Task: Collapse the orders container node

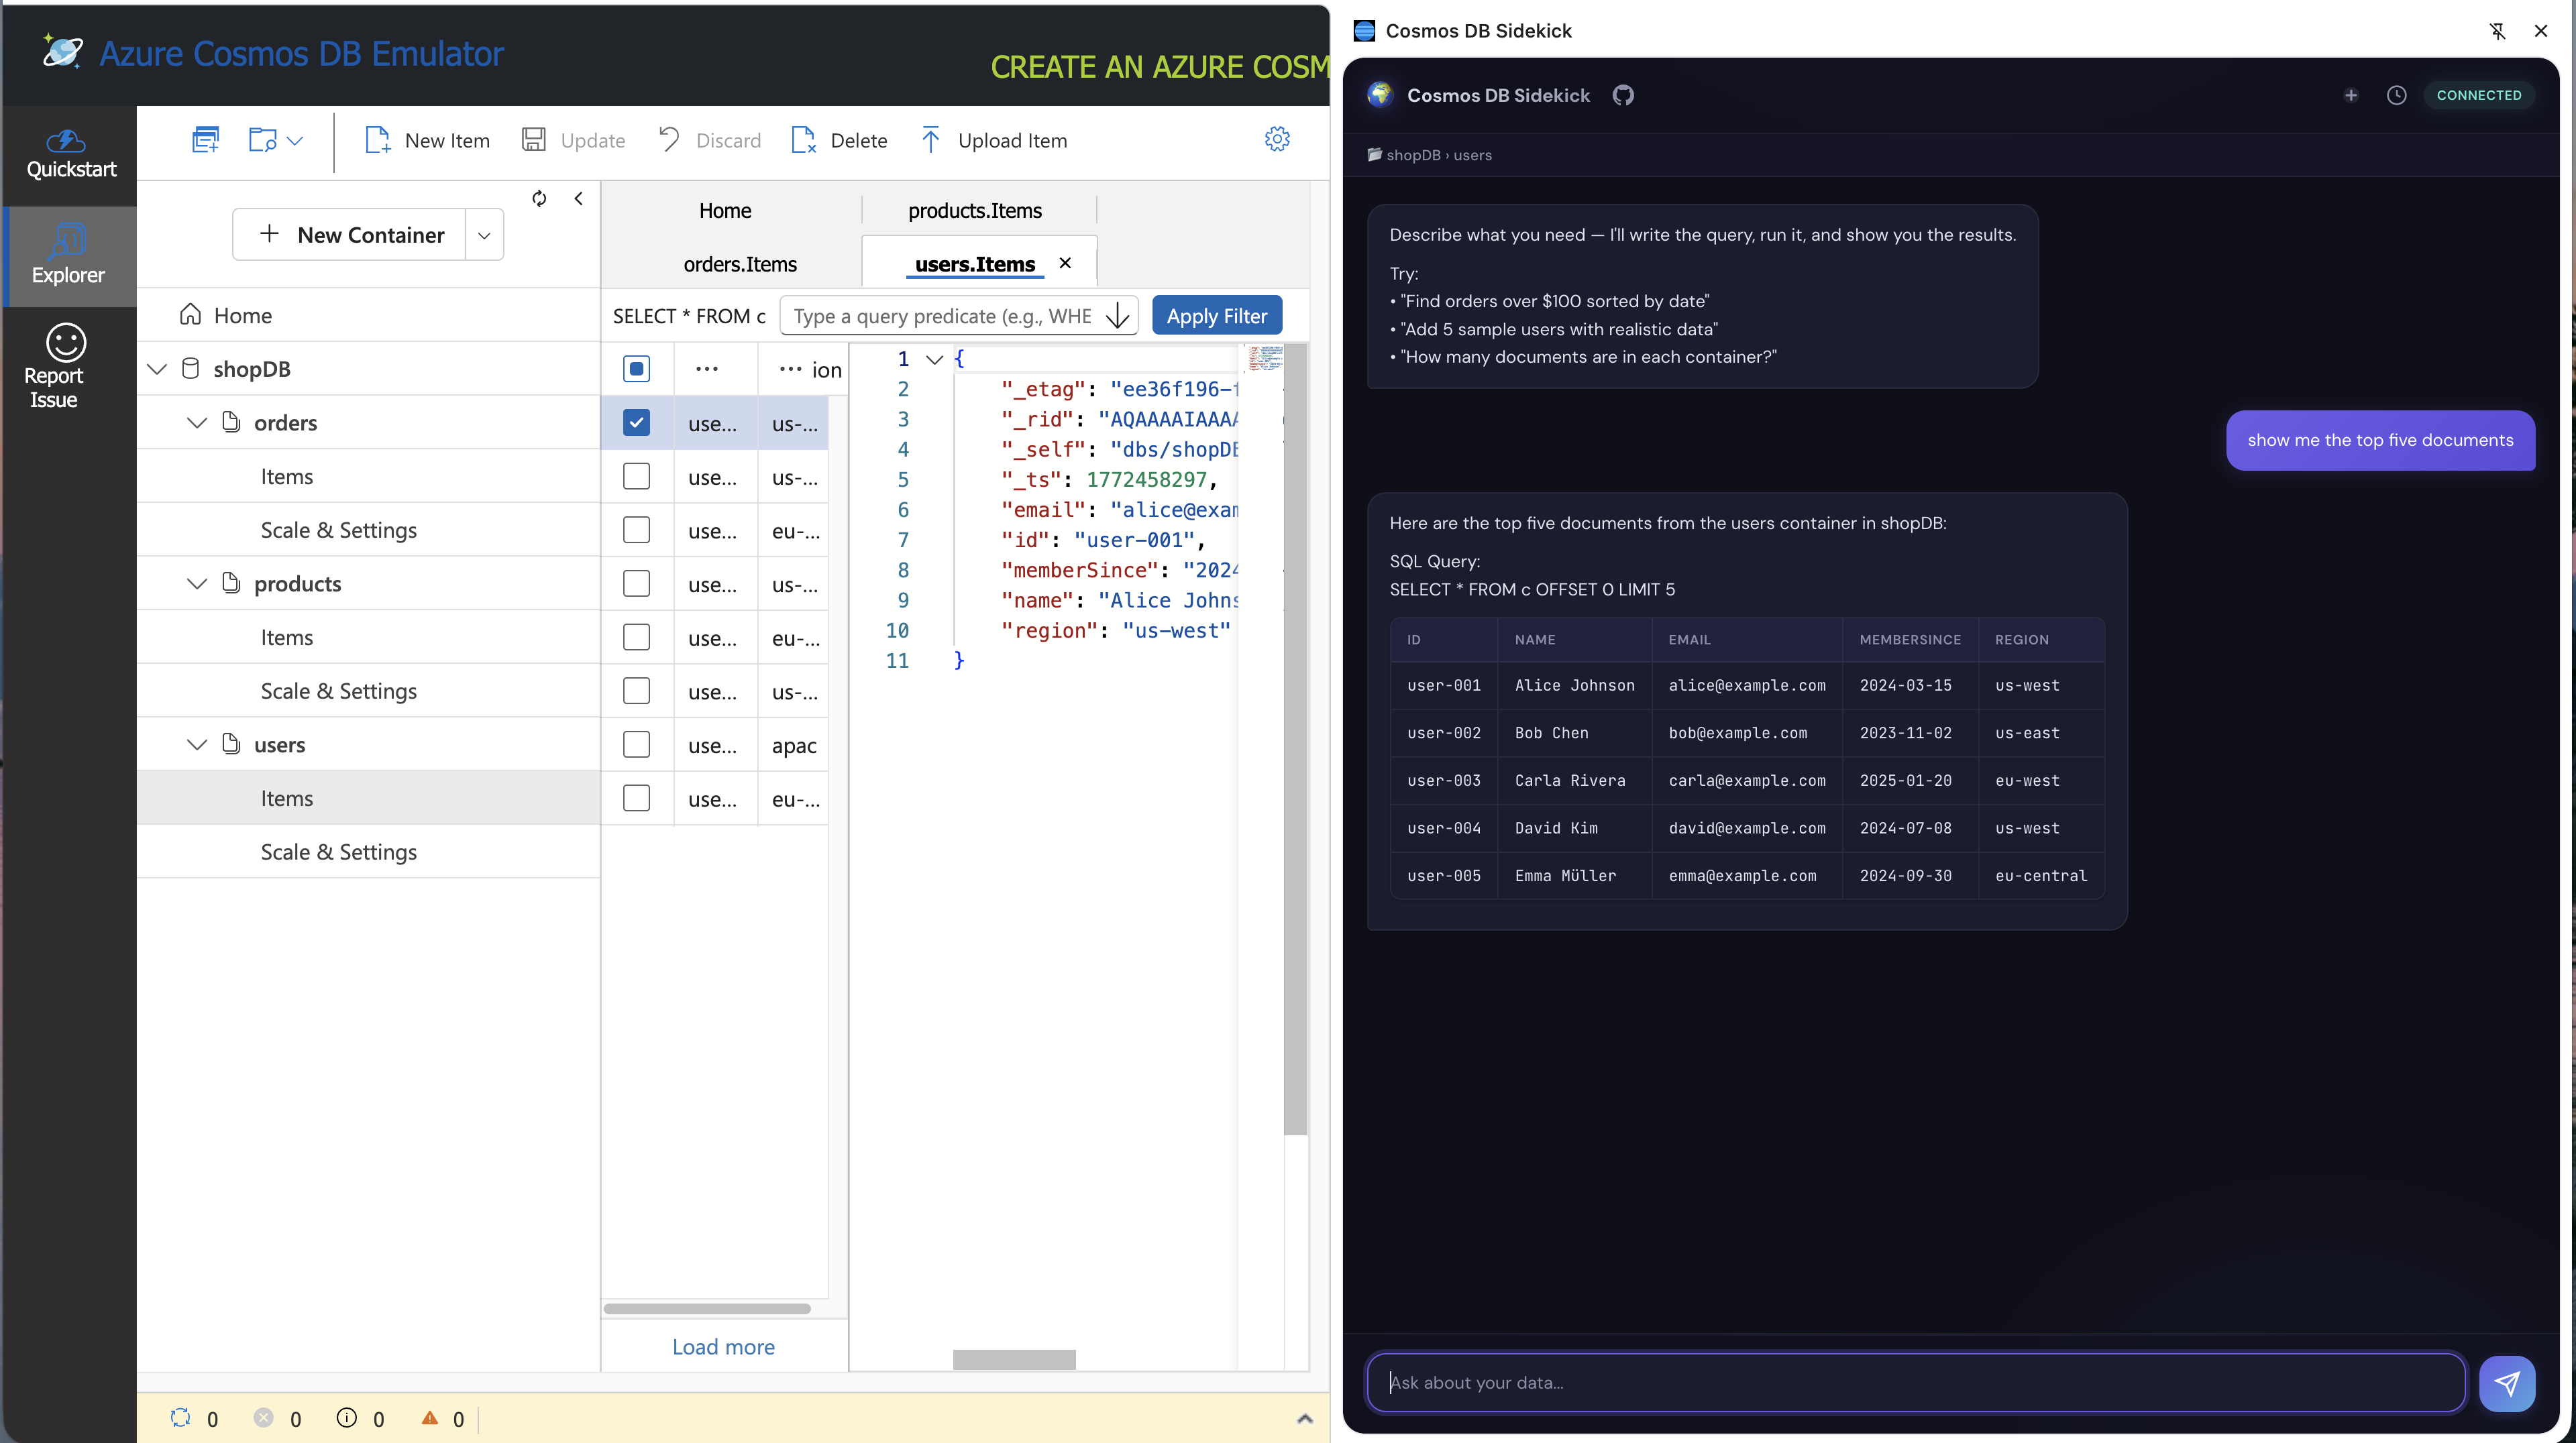Action: pyautogui.click(x=196, y=422)
